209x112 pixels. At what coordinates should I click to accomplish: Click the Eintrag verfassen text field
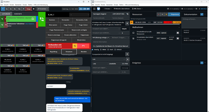(194, 23)
